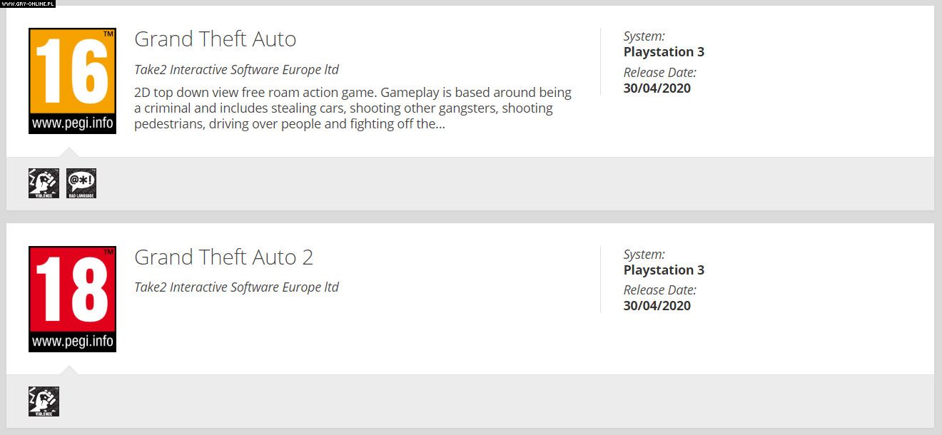942x435 pixels.
Task: Click Violence descriptor icon under Grand Theft Auto
Action: pos(44,183)
